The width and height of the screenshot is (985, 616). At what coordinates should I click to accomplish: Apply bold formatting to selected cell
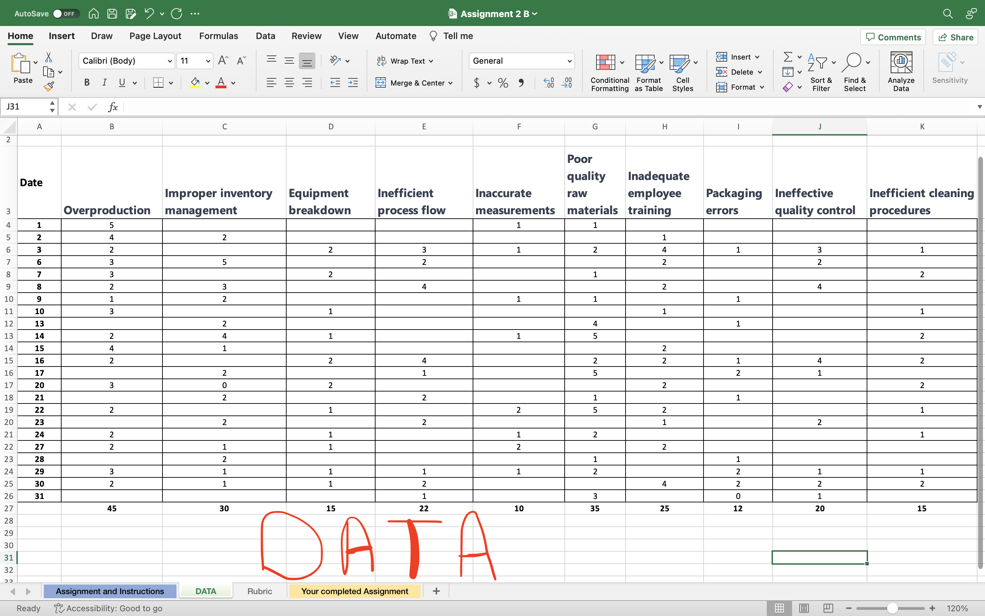[87, 83]
